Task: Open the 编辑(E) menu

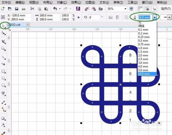Action: pos(20,2)
